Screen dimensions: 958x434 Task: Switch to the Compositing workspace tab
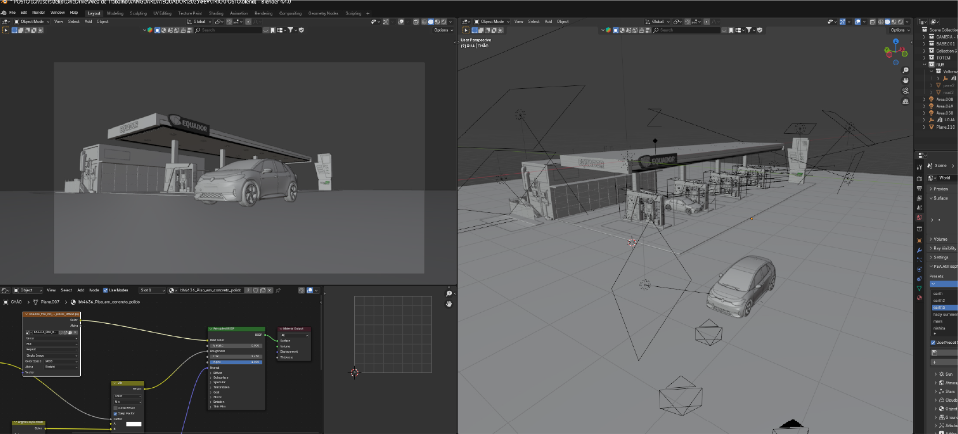point(290,13)
